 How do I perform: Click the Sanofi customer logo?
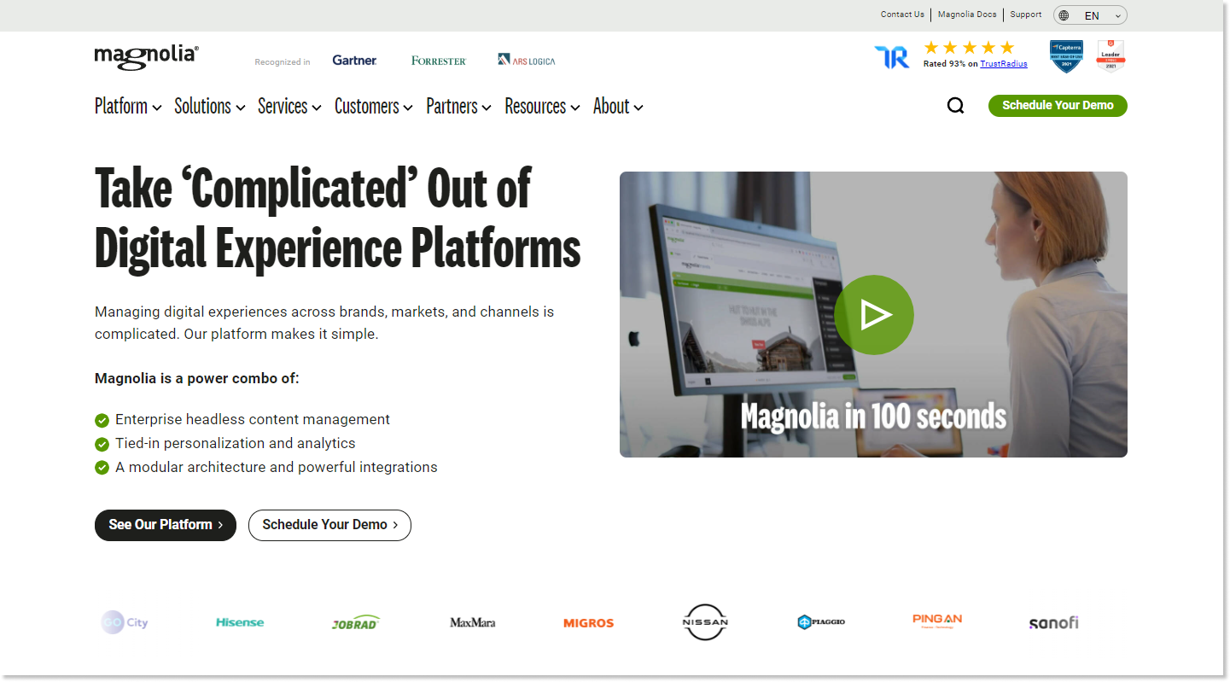point(1053,622)
